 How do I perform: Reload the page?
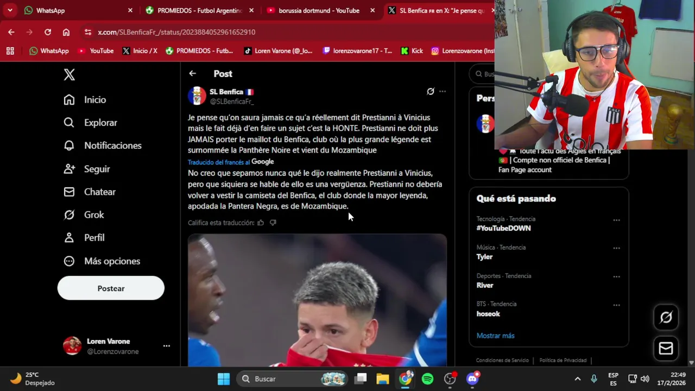click(48, 32)
